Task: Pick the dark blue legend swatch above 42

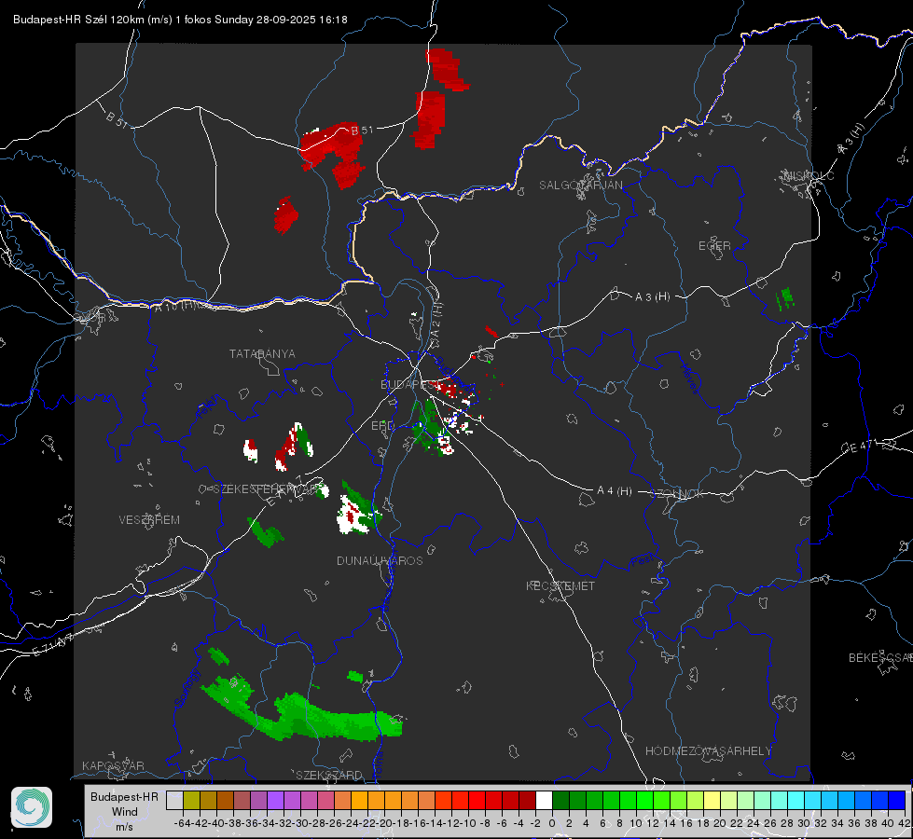Action: point(897,800)
